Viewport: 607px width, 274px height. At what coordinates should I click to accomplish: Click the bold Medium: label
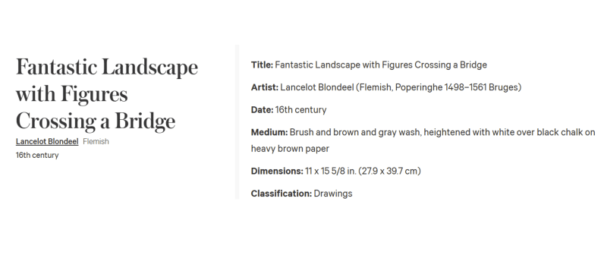pyautogui.click(x=269, y=132)
